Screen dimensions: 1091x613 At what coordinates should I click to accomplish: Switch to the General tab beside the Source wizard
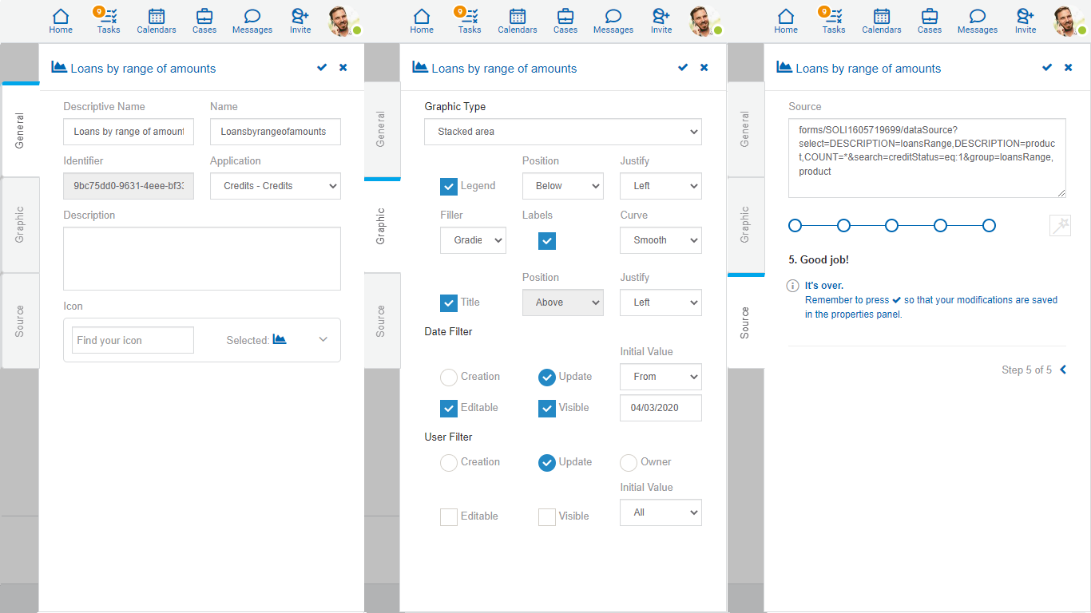(745, 129)
